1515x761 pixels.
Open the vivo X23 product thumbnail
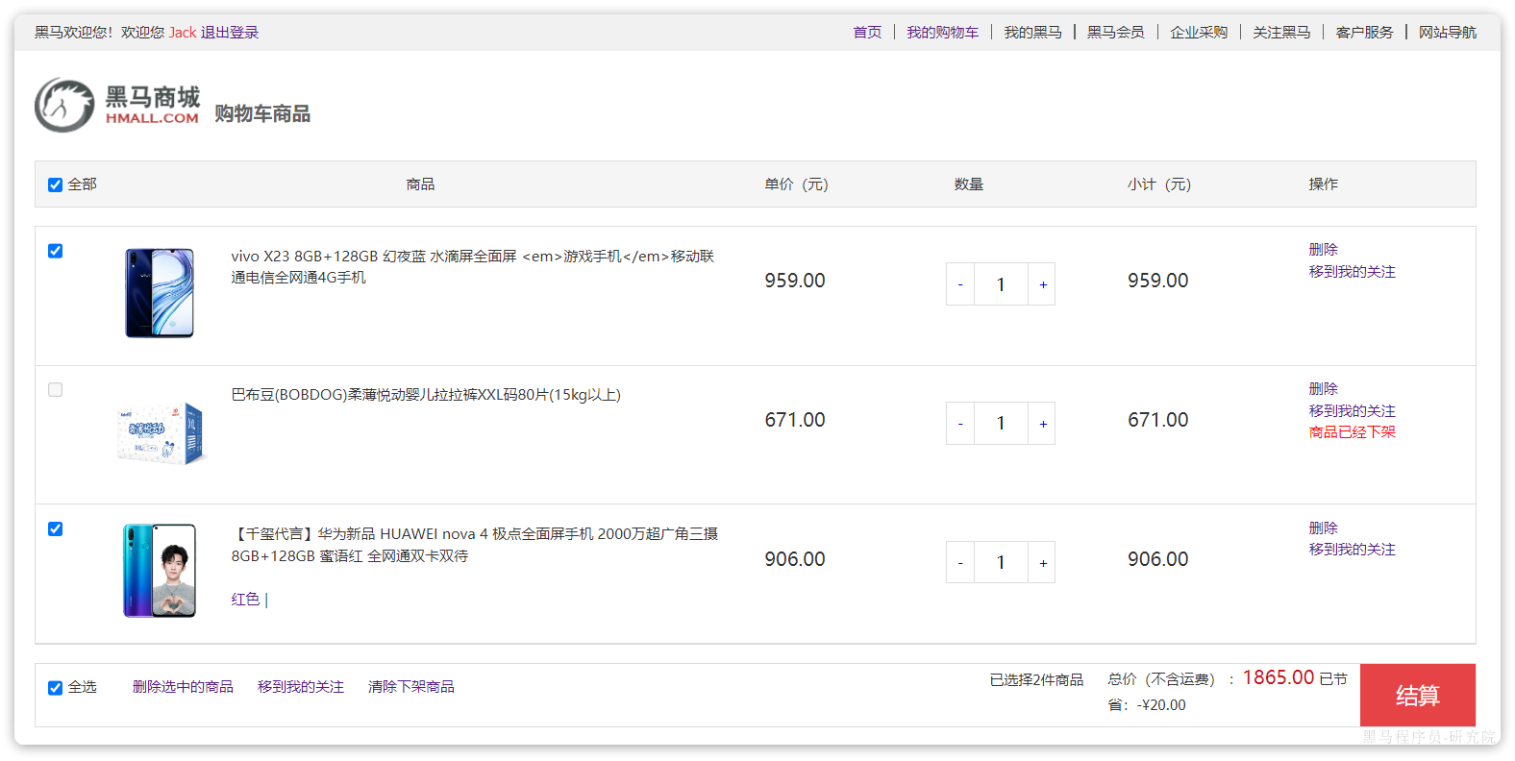click(x=160, y=293)
